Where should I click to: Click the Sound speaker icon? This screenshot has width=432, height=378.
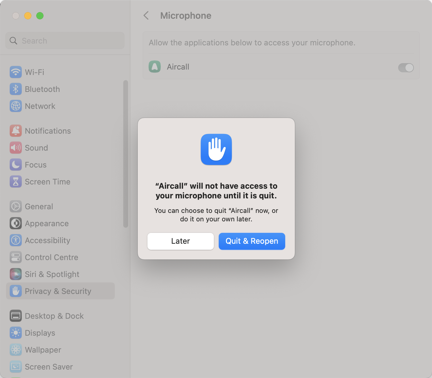pyautogui.click(x=16, y=148)
